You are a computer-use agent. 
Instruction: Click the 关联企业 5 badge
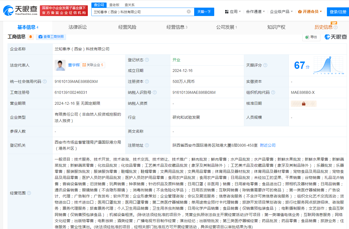(x=93, y=65)
